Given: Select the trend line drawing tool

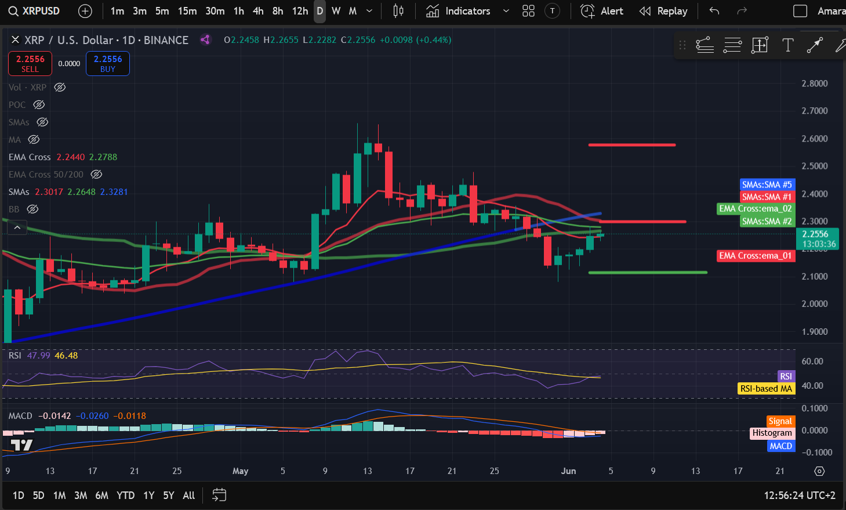Looking at the screenshot, I should pos(815,45).
